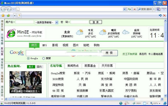Screen dimensions: 168x106
Task: Click tomorrow's weather icon
Action: pos(103,32)
